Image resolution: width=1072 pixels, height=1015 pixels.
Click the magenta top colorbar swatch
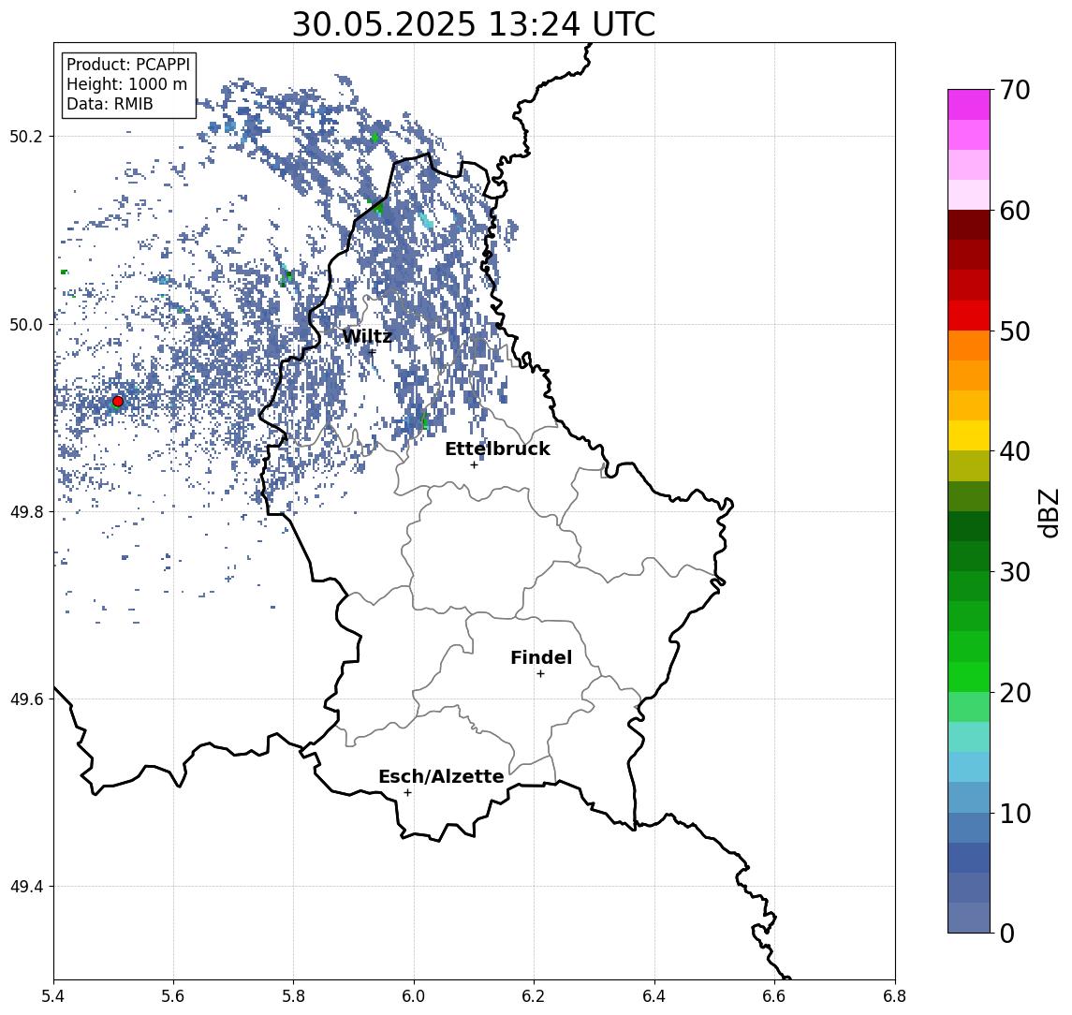969,105
